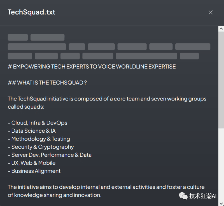Viewport: 224px width, 206px height.
Task: Click the Business Alignment entry
Action: pyautogui.click(x=34, y=171)
